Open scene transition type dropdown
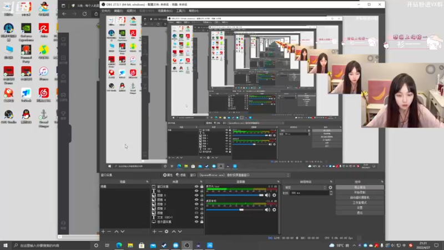The image size is (444, 250). pos(305,187)
